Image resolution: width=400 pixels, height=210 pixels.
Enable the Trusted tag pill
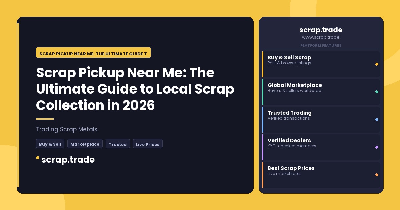[x=118, y=144]
